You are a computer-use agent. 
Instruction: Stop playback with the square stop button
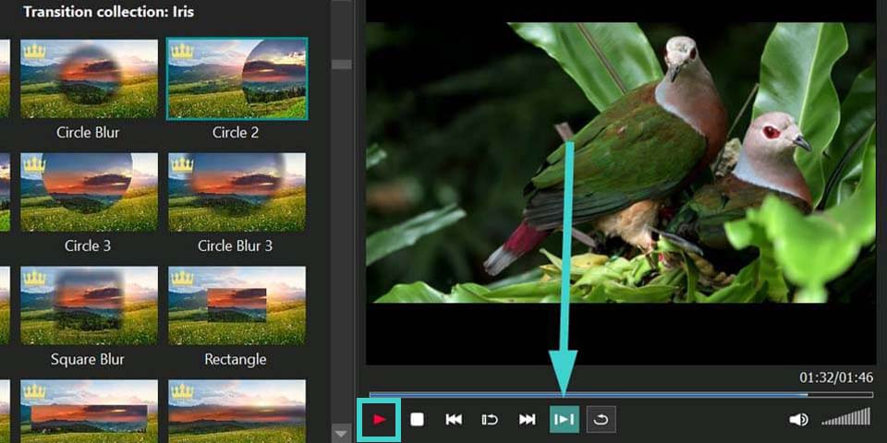coord(417,420)
